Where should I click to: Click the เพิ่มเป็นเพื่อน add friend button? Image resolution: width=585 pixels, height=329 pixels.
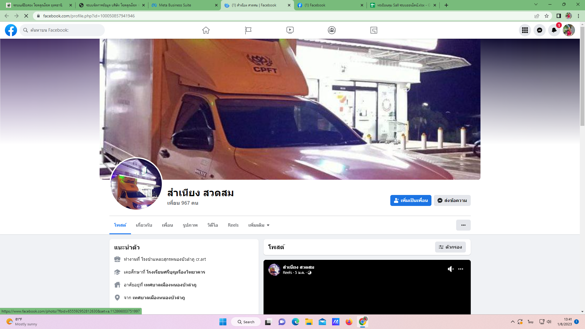pos(410,200)
